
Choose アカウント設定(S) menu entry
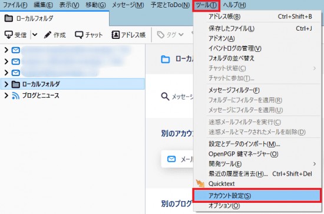point(257,195)
